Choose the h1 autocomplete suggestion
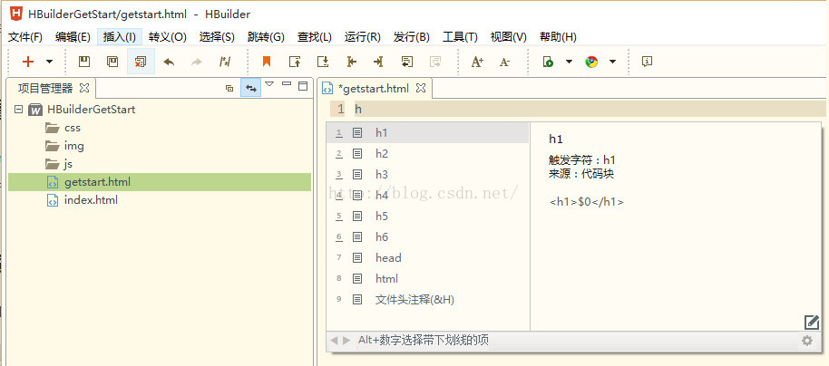The height and width of the screenshot is (366, 829). [428, 133]
